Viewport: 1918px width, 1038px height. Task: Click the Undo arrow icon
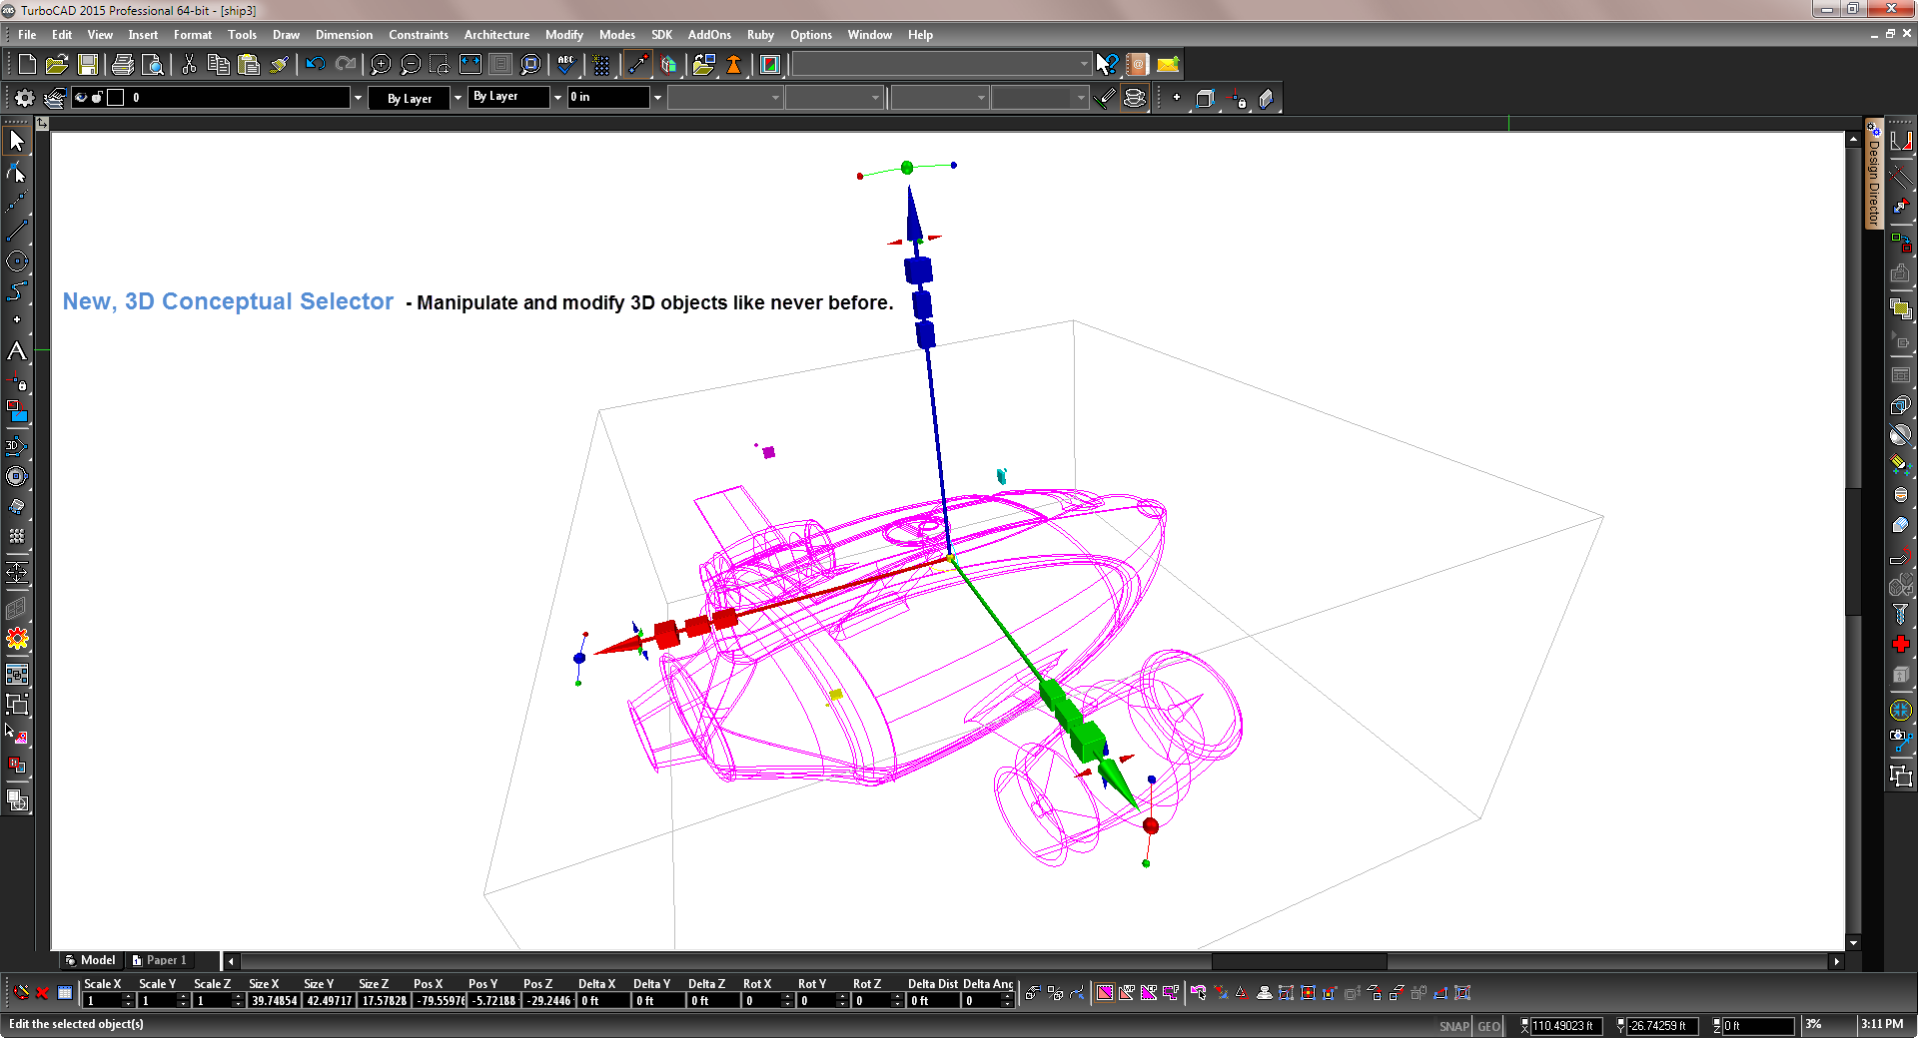[x=316, y=65]
